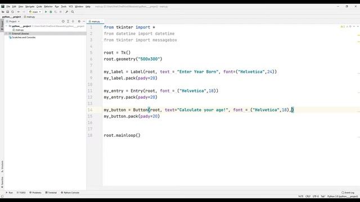Screen dimensions: 360x202
Task: Open settings via the wrench icon
Action: click(x=67, y=12)
